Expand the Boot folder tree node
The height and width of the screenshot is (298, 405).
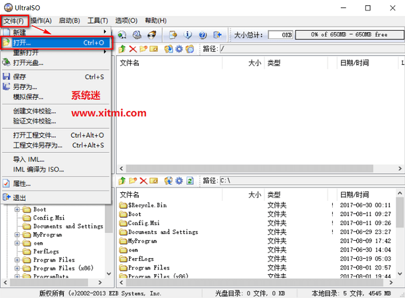[17, 209]
